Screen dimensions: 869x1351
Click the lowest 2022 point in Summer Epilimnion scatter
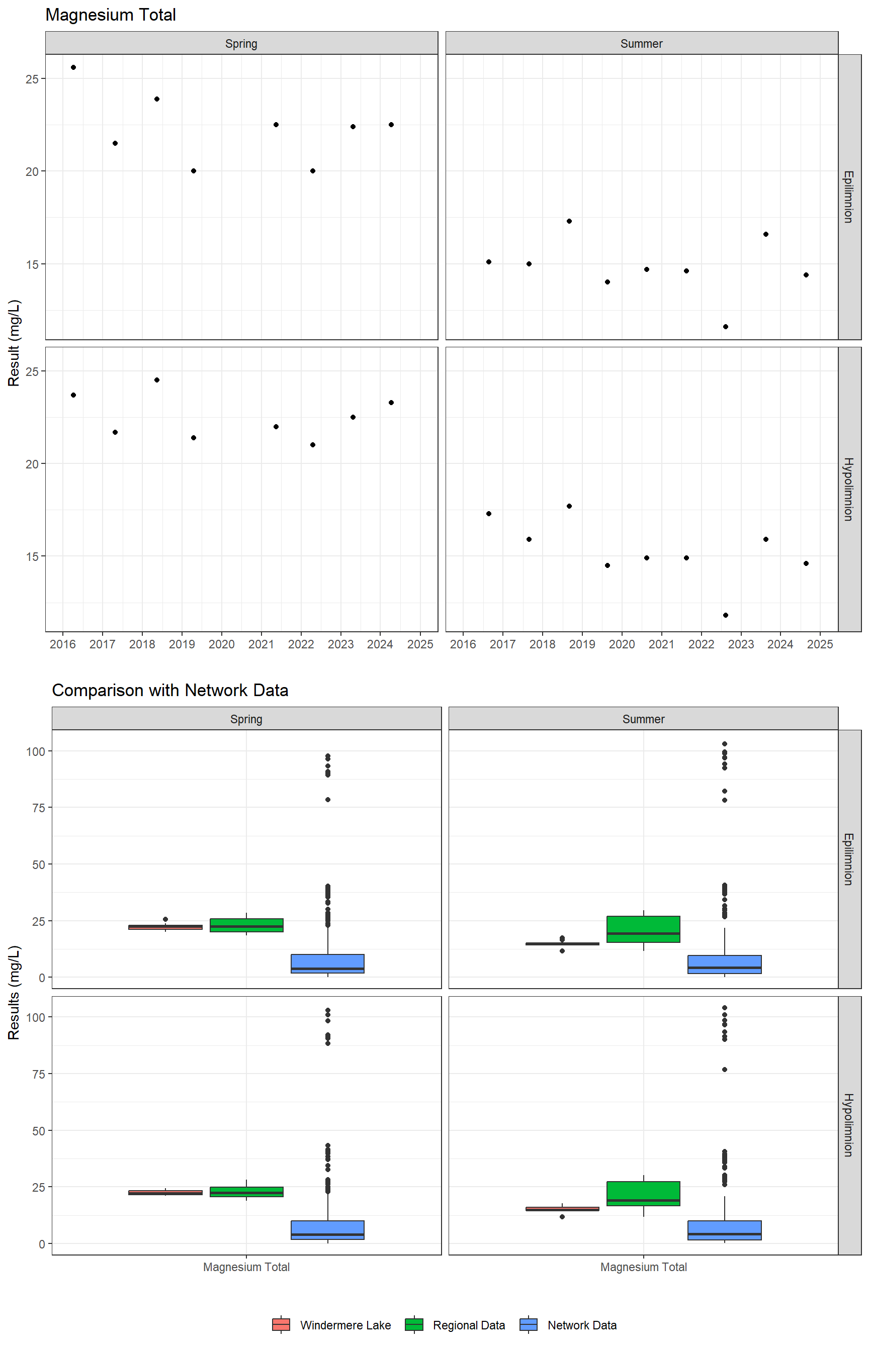click(x=726, y=327)
